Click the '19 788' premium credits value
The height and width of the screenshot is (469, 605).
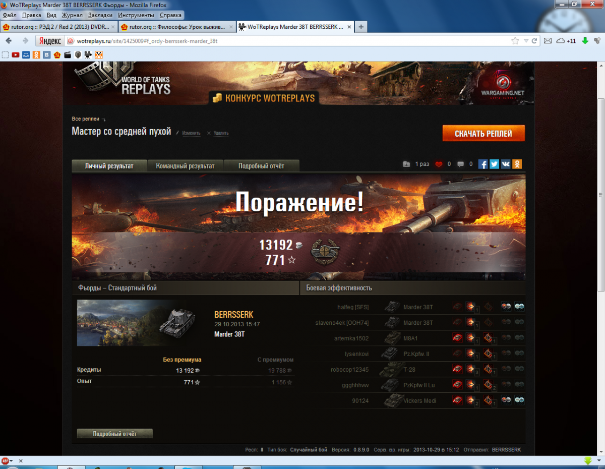[277, 371]
